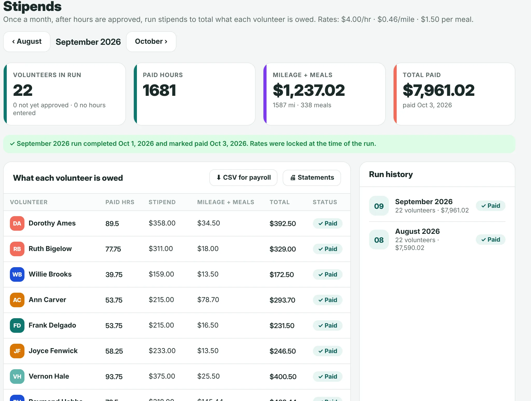531x401 pixels.
Task: Sort by STATUS column header
Action: [x=325, y=202]
